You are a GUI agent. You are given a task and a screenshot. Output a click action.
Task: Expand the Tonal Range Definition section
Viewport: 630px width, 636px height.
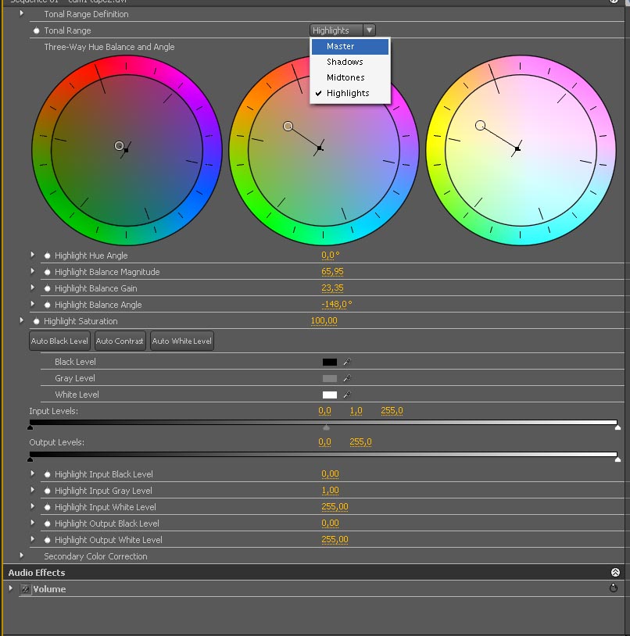pos(22,14)
